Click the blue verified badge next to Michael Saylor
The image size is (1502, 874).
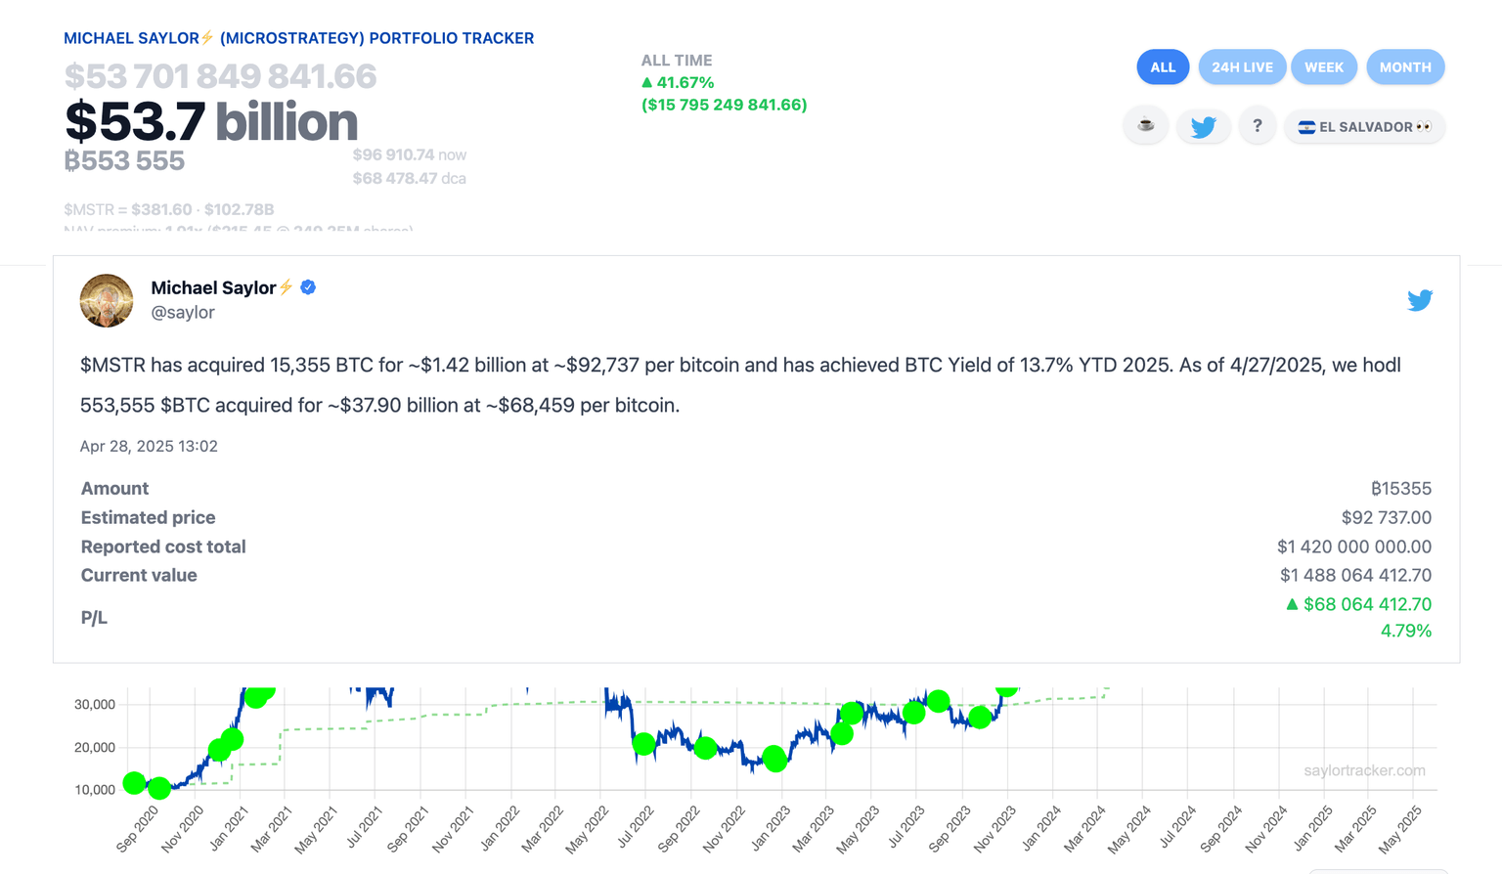pyautogui.click(x=307, y=286)
